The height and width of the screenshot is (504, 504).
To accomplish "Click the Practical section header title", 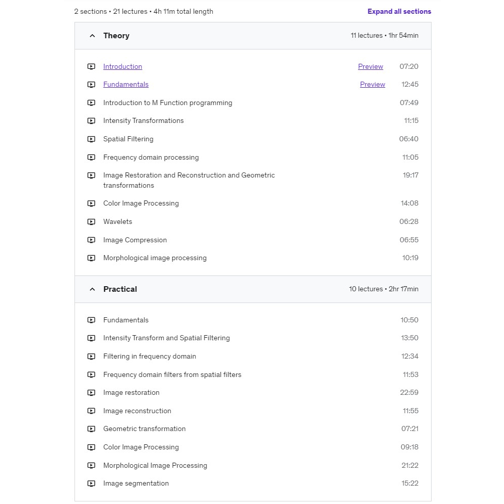I will [x=120, y=289].
